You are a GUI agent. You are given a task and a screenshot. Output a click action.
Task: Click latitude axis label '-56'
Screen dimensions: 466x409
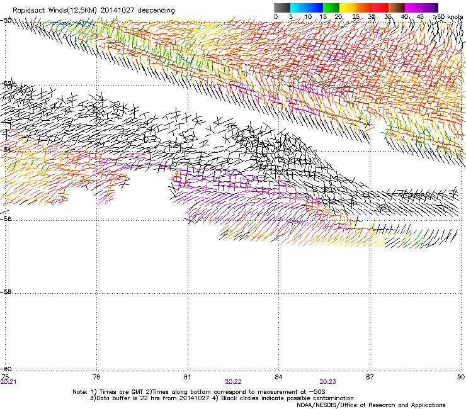pyautogui.click(x=6, y=218)
